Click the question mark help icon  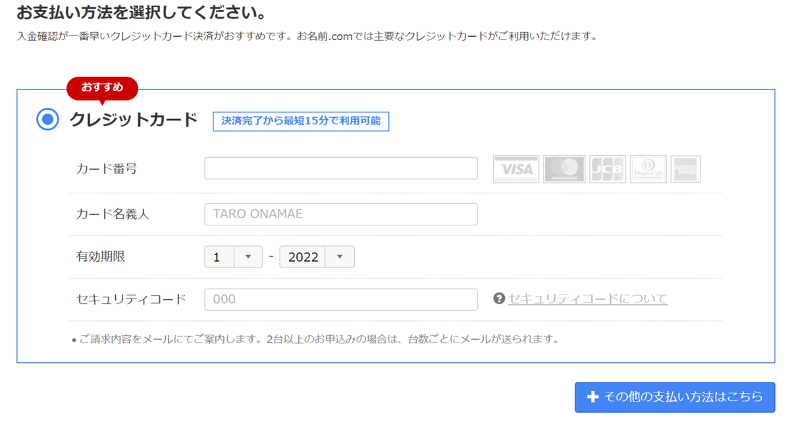pyautogui.click(x=500, y=299)
